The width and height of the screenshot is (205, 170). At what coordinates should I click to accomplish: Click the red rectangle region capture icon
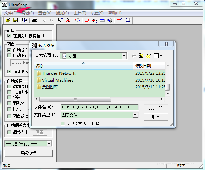(87, 20)
